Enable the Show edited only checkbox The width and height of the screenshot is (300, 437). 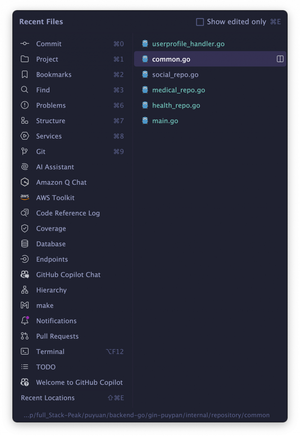pyautogui.click(x=200, y=22)
